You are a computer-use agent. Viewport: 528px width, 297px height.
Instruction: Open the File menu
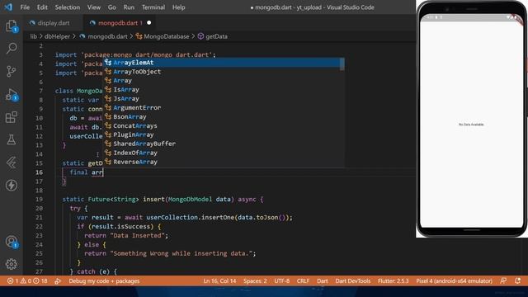25,7
